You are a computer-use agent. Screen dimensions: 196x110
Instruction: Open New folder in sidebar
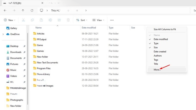tap(14, 106)
